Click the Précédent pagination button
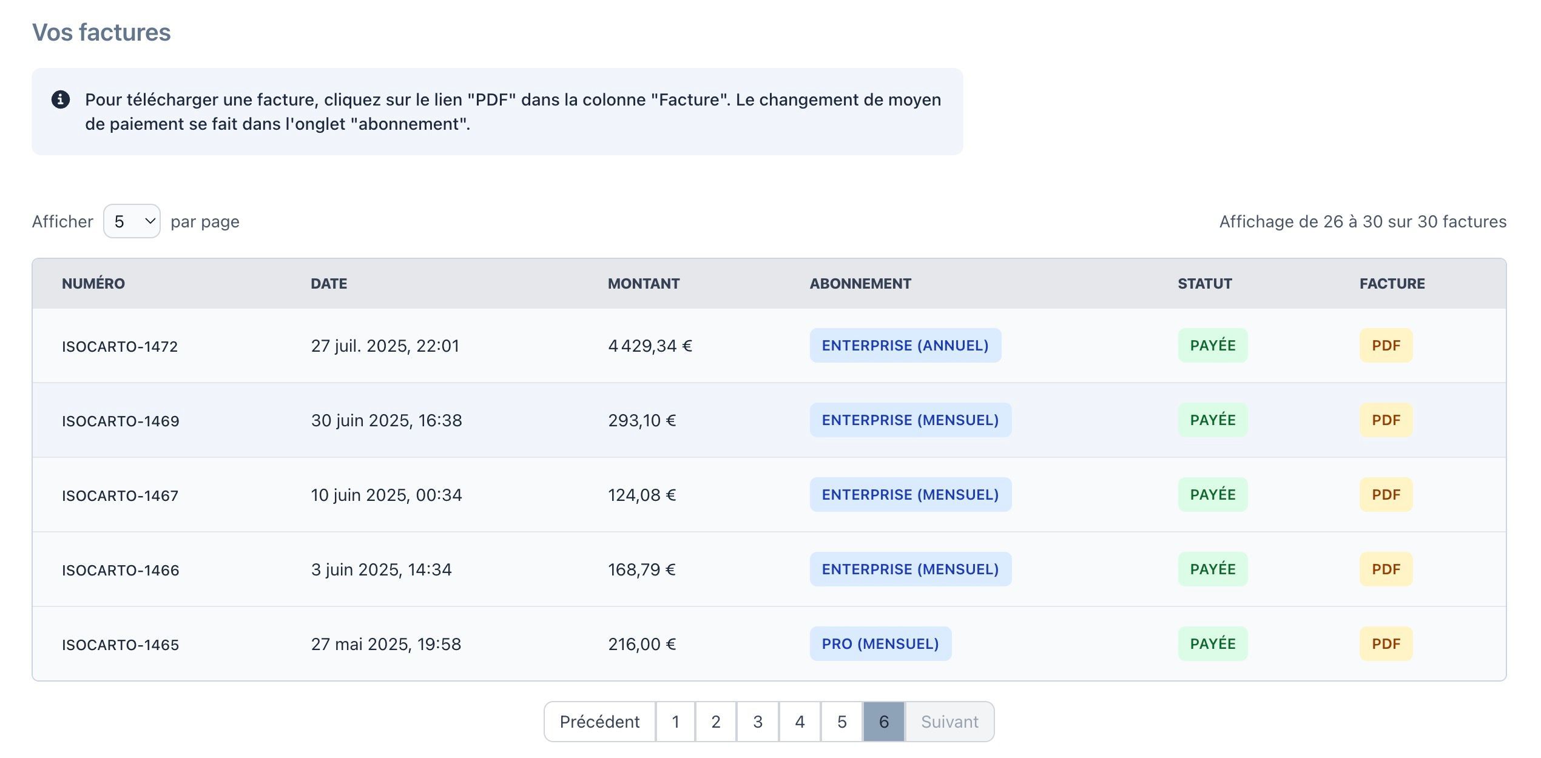 [599, 722]
